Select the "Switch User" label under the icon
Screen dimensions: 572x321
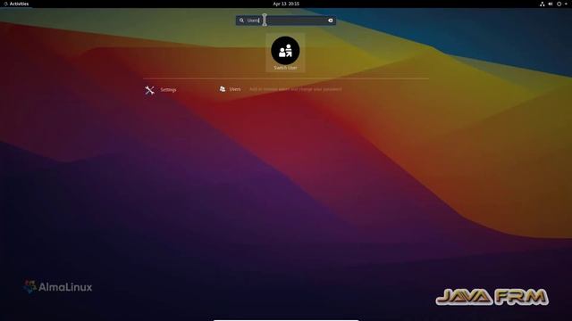(285, 68)
